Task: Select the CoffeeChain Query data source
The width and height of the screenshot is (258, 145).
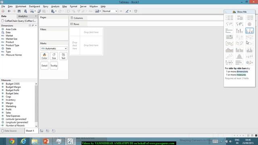Action: (19, 21)
